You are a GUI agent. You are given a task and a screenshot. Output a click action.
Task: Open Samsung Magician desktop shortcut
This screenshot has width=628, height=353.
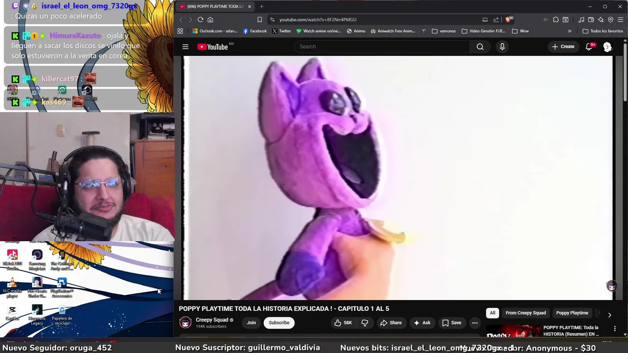tap(37, 260)
